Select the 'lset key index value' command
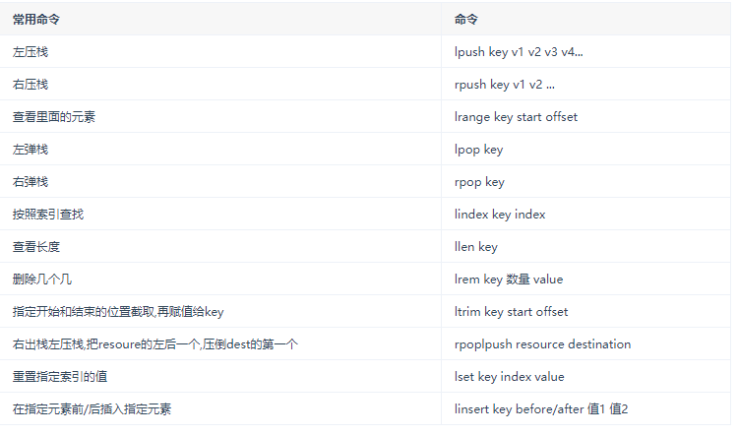This screenshot has height=435, width=738. click(510, 377)
